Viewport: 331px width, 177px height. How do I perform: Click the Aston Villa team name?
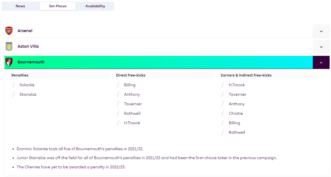28,46
